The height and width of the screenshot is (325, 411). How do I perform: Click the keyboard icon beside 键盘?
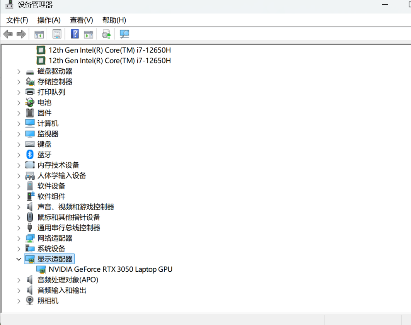click(x=30, y=144)
